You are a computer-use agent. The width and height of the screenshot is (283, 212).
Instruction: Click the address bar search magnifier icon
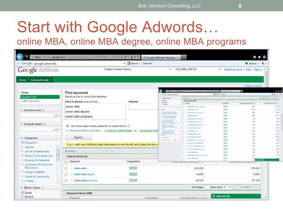pyautogui.click(x=125, y=57)
